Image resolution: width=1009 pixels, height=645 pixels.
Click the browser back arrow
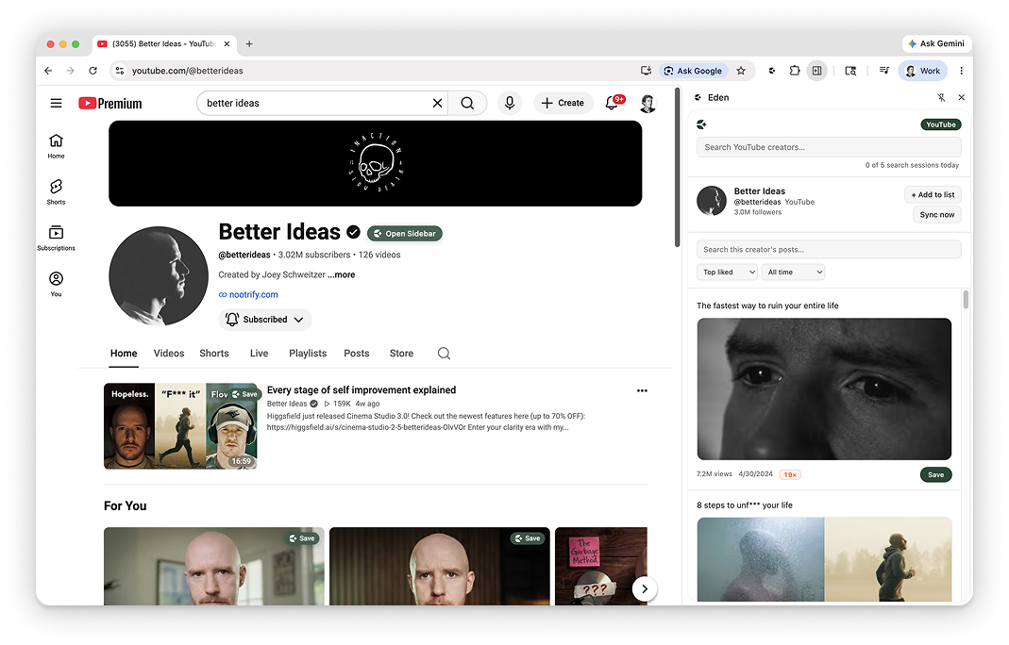[48, 71]
